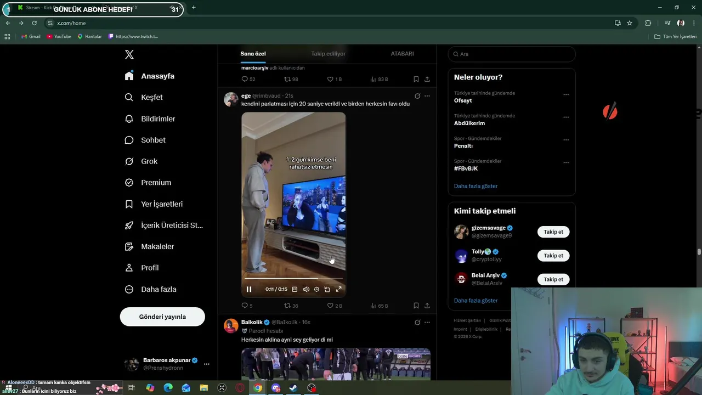Open Hizmet Şartları link
The width and height of the screenshot is (702, 395).
[x=467, y=320]
